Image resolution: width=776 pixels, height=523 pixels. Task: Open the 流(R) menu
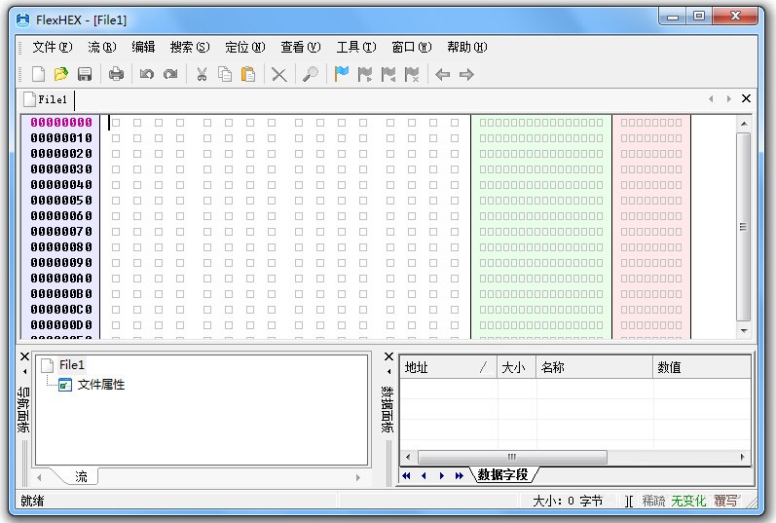[x=102, y=47]
